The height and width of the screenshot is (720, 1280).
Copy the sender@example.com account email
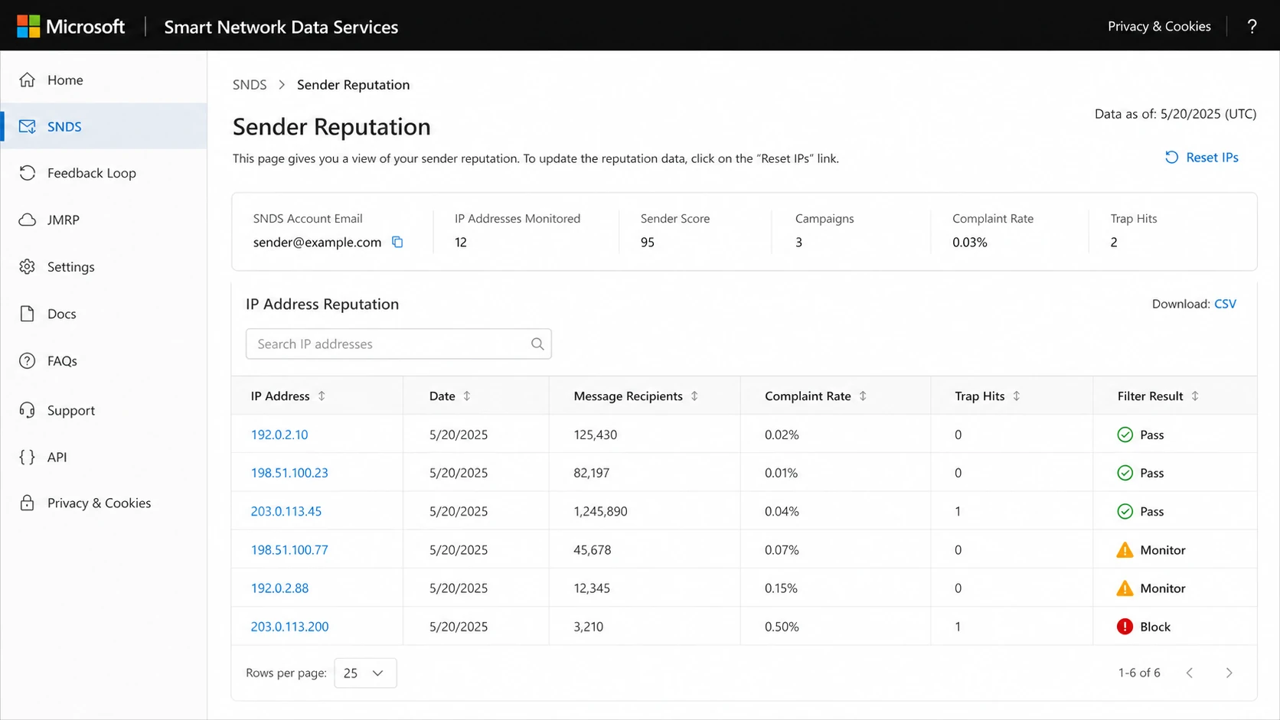[397, 242]
